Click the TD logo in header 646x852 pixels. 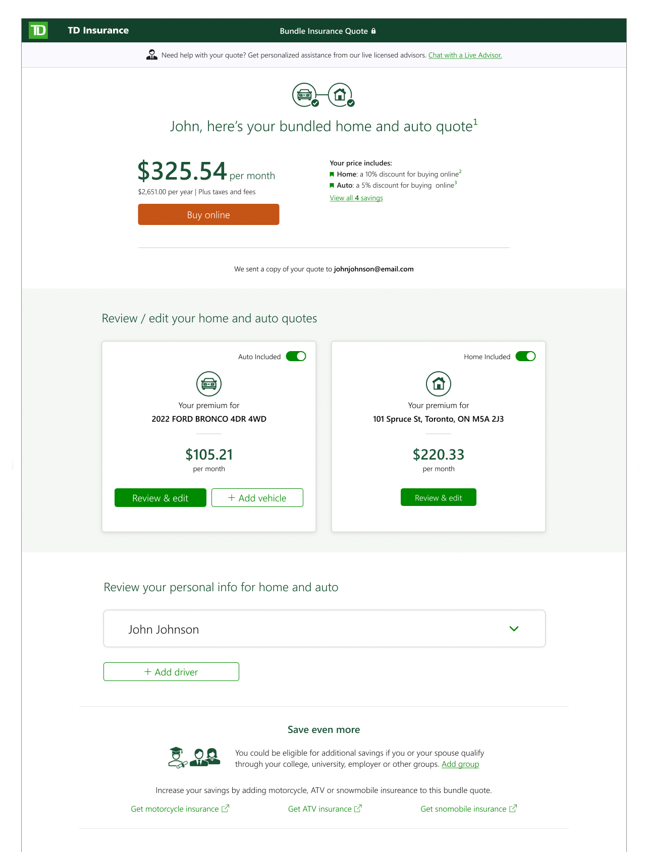pyautogui.click(x=38, y=30)
